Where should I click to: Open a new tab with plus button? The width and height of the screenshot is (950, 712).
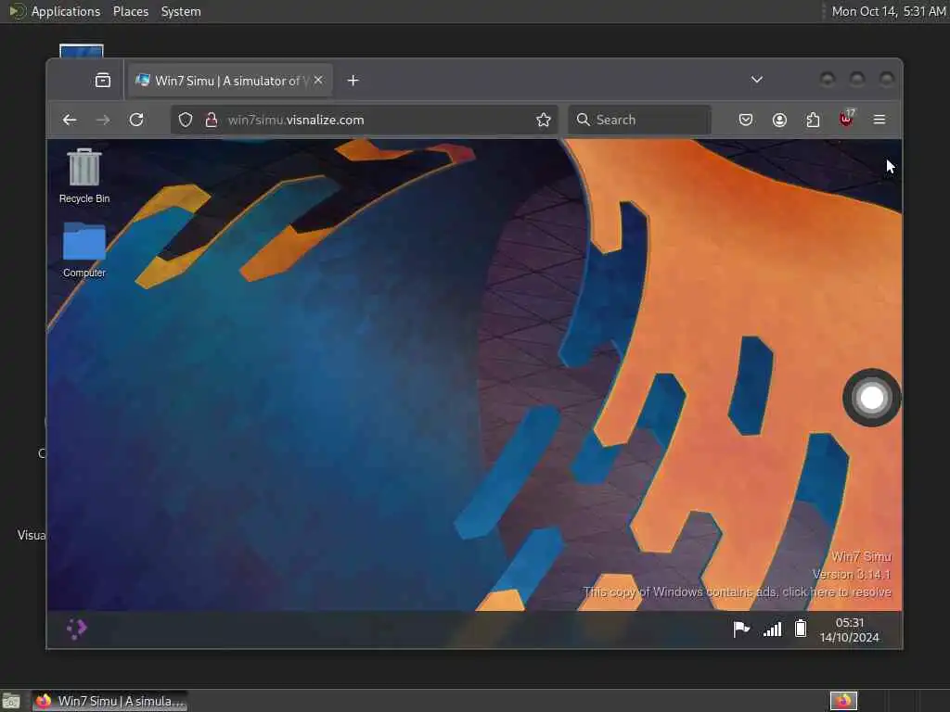pyautogui.click(x=353, y=81)
